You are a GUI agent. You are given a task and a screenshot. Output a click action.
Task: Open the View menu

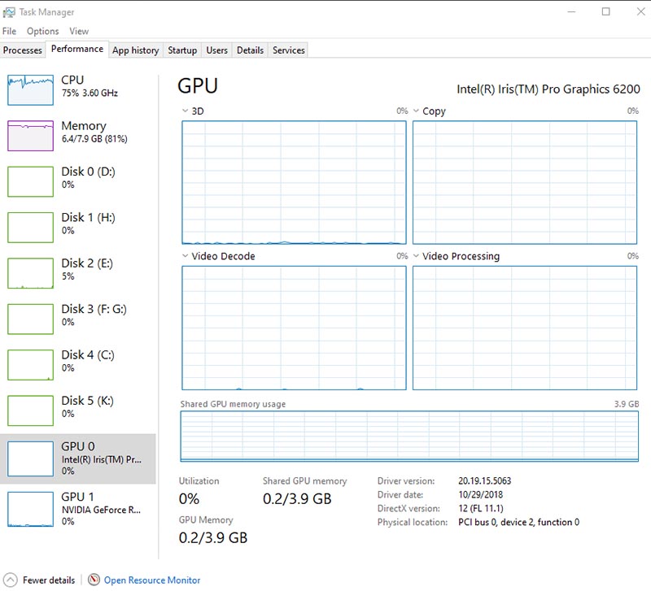click(x=79, y=31)
